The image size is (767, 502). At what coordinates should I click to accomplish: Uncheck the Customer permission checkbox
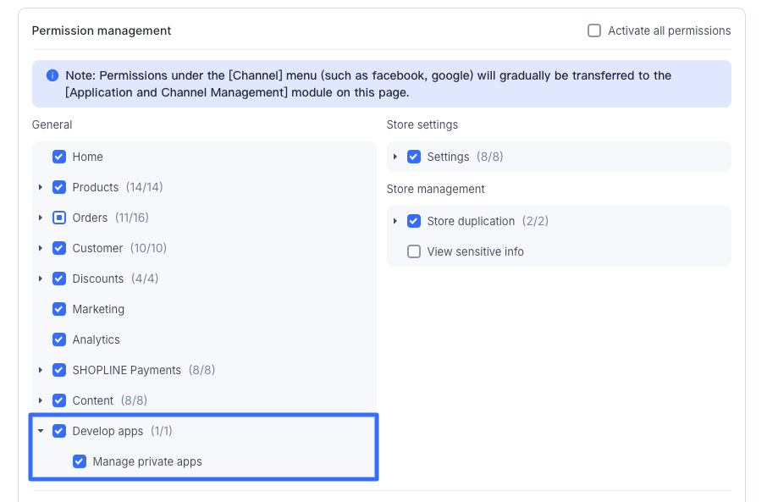pos(59,248)
